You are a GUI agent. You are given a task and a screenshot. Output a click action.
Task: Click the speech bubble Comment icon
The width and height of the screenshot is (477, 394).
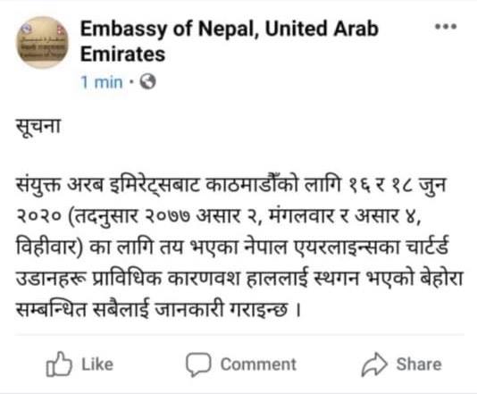pyautogui.click(x=198, y=365)
